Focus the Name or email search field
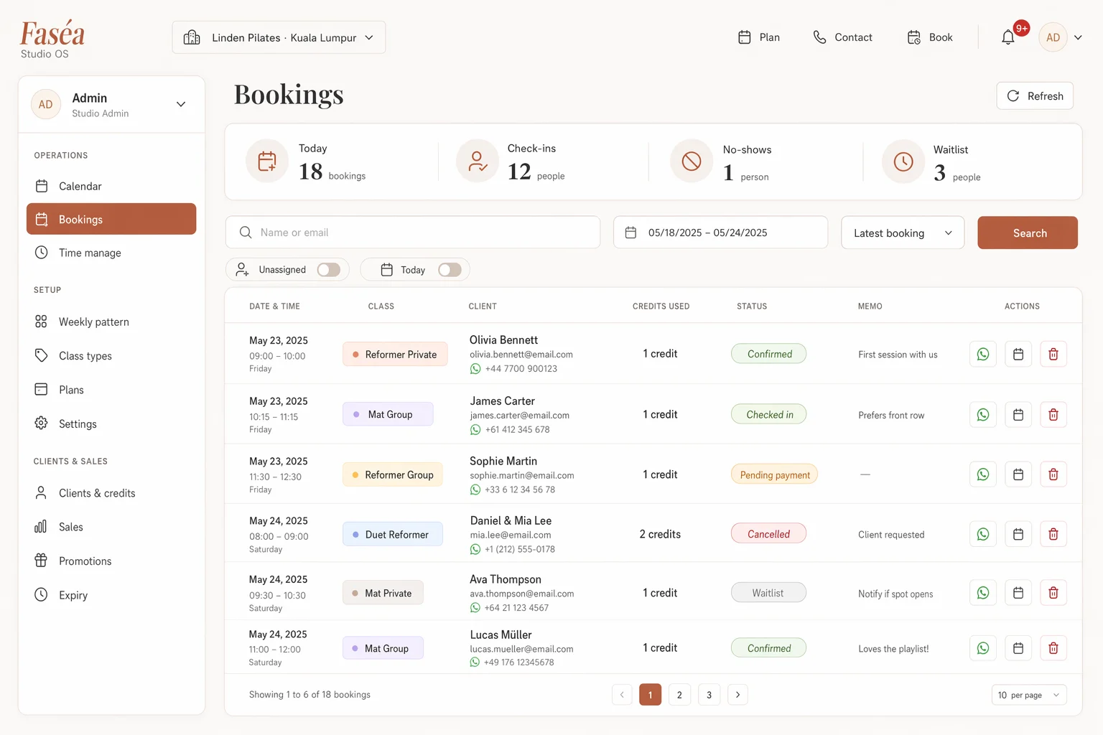Image resolution: width=1103 pixels, height=735 pixels. point(413,233)
